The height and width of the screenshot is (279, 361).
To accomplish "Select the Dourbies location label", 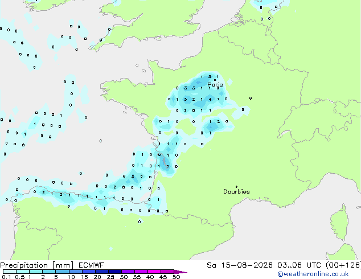I will point(236,191).
